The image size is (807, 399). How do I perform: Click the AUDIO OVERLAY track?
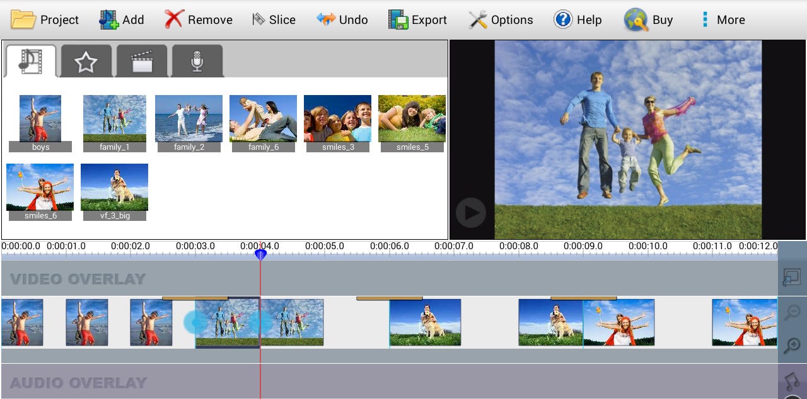pos(389,381)
